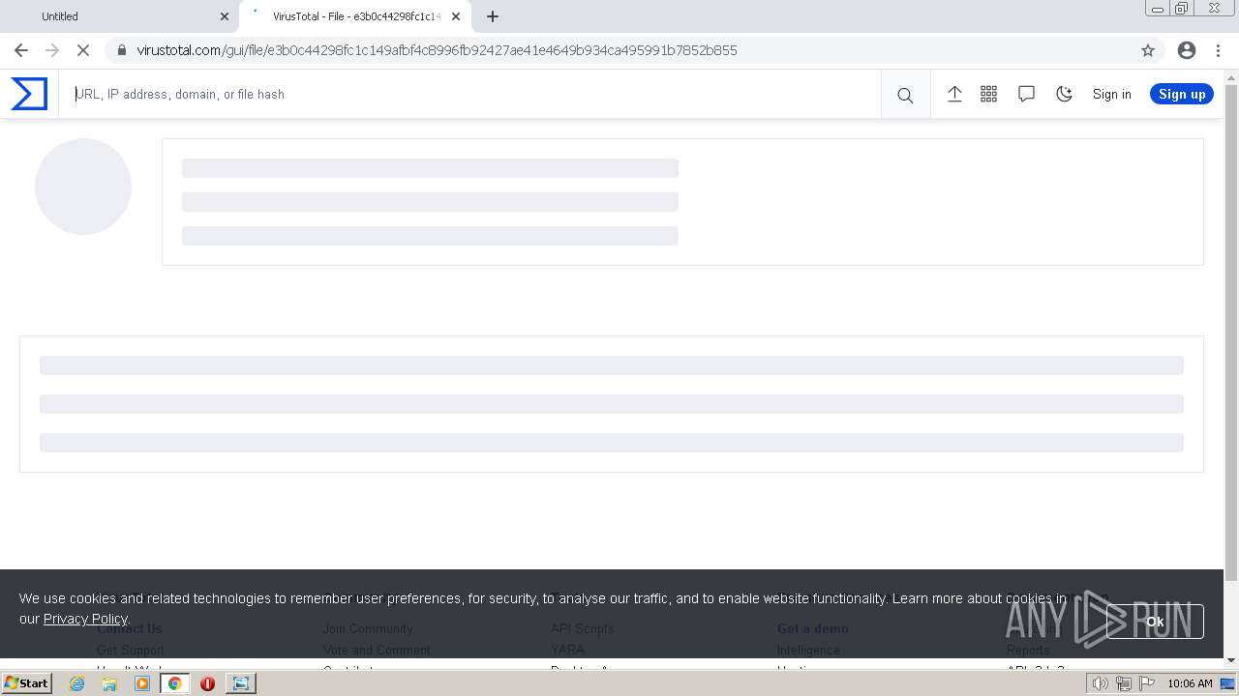1239x696 pixels.
Task: Open the comments notification icon
Action: click(1026, 94)
